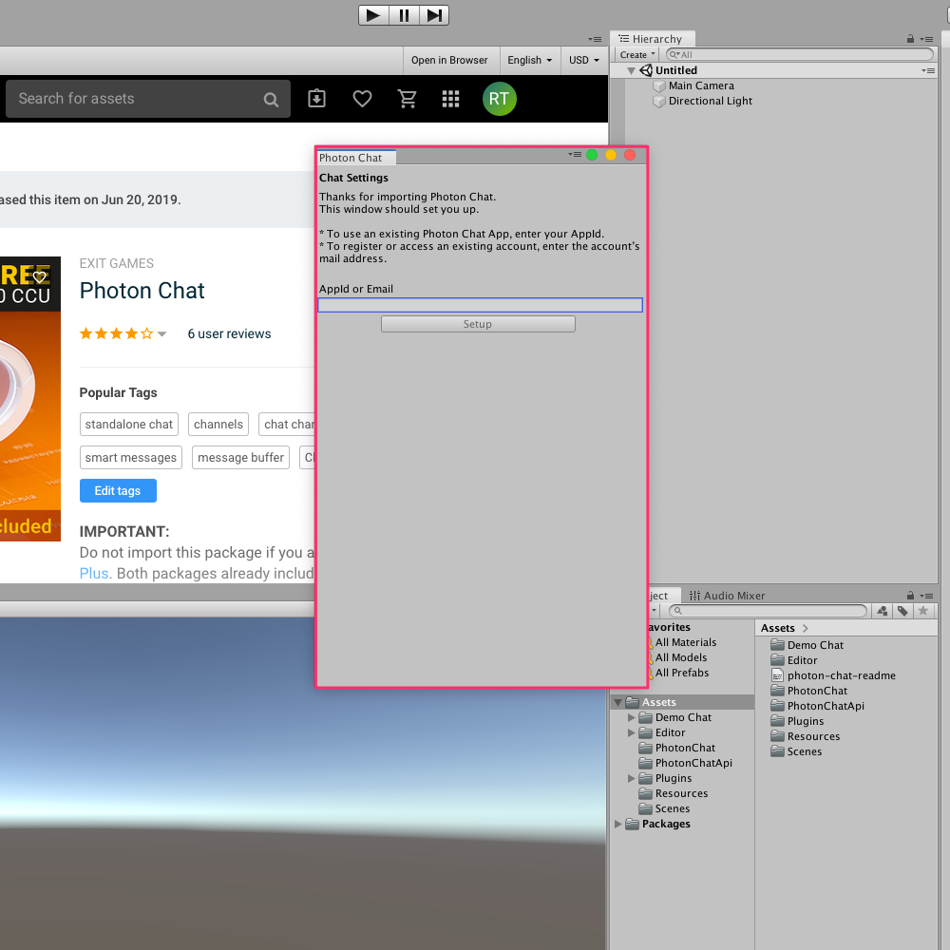Screen dimensions: 950x950
Task: Select Resources folder in Assets list
Action: (x=806, y=736)
